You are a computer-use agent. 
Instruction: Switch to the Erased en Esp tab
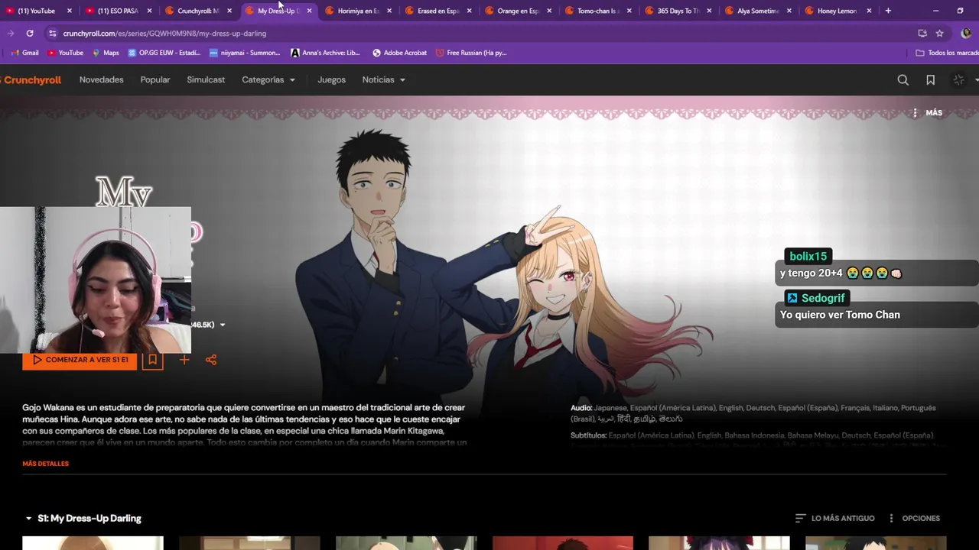pos(437,11)
